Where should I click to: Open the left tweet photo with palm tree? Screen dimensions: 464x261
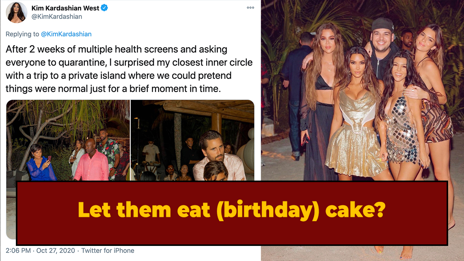tap(68, 140)
